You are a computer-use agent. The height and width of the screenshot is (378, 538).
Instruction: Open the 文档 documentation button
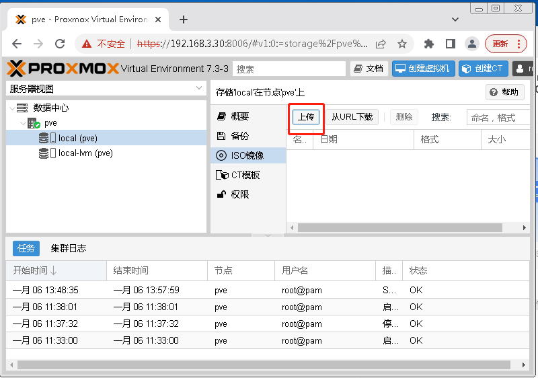pos(369,69)
